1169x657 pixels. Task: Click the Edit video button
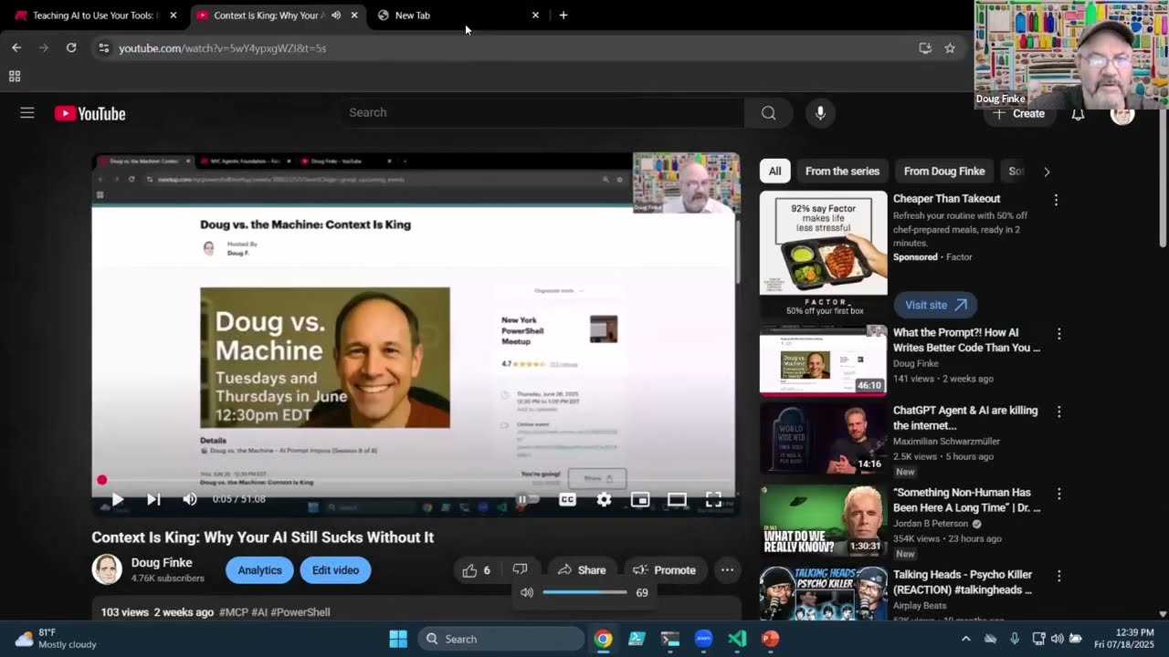335,570
